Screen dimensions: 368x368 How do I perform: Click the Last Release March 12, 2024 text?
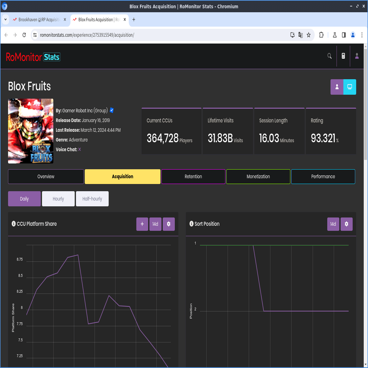pyautogui.click(x=88, y=130)
